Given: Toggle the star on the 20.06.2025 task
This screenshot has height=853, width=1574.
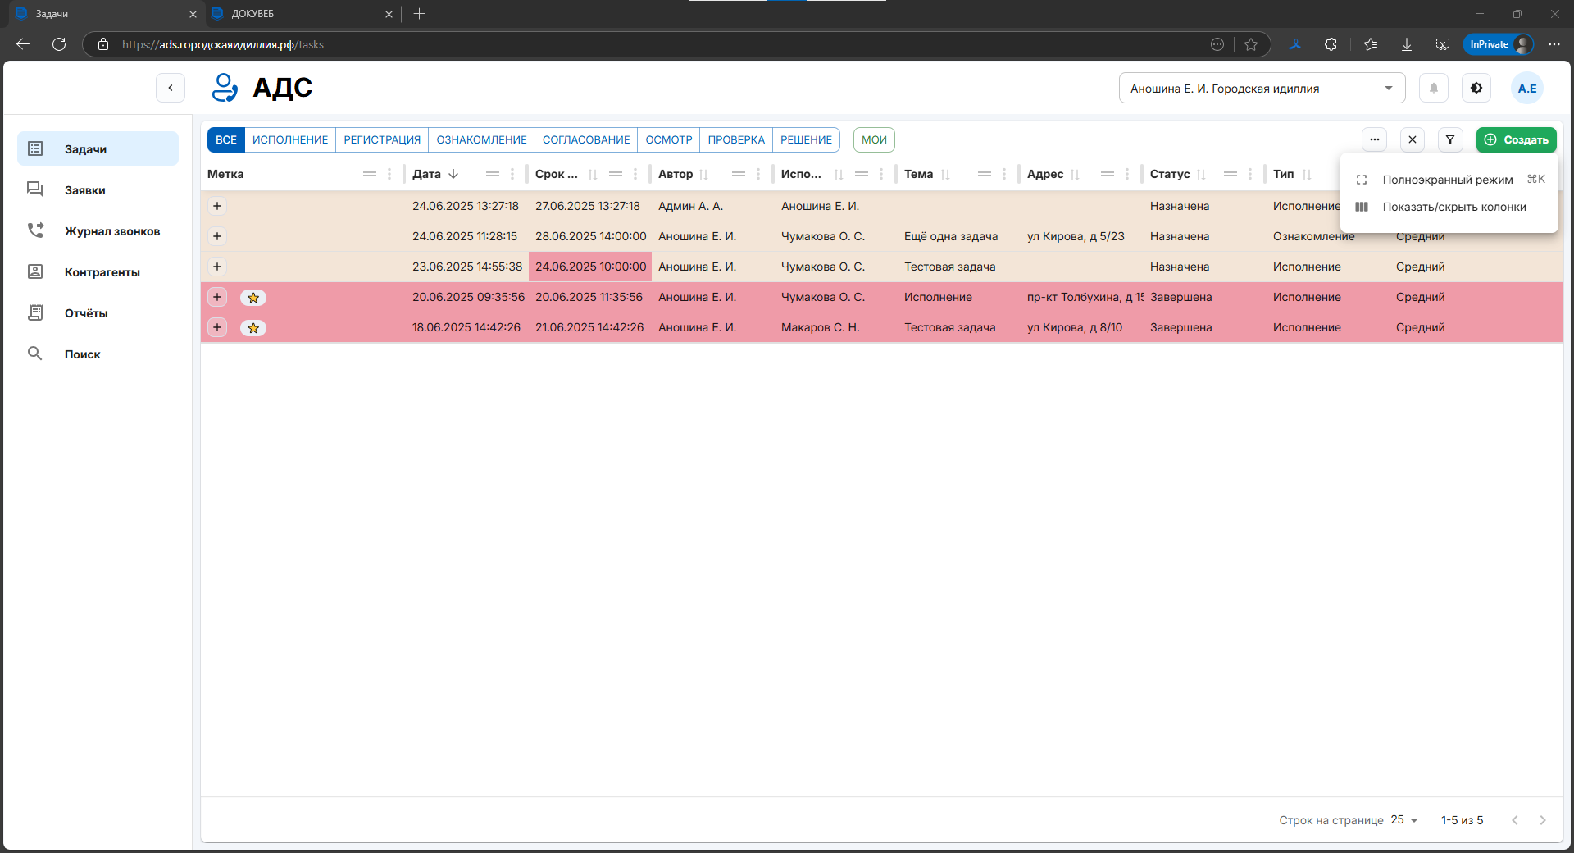Looking at the screenshot, I should coord(253,298).
